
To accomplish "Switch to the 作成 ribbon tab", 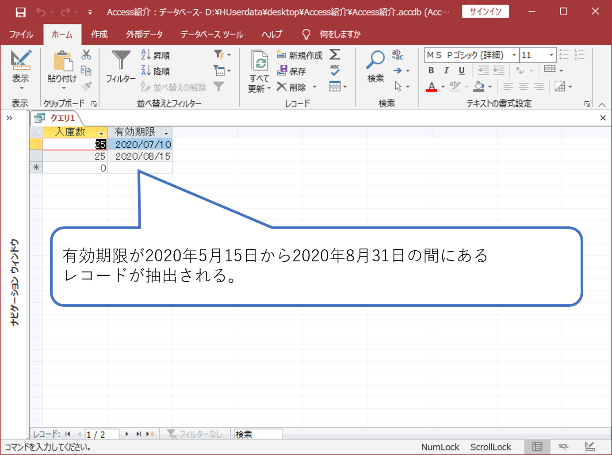I will tap(99, 34).
